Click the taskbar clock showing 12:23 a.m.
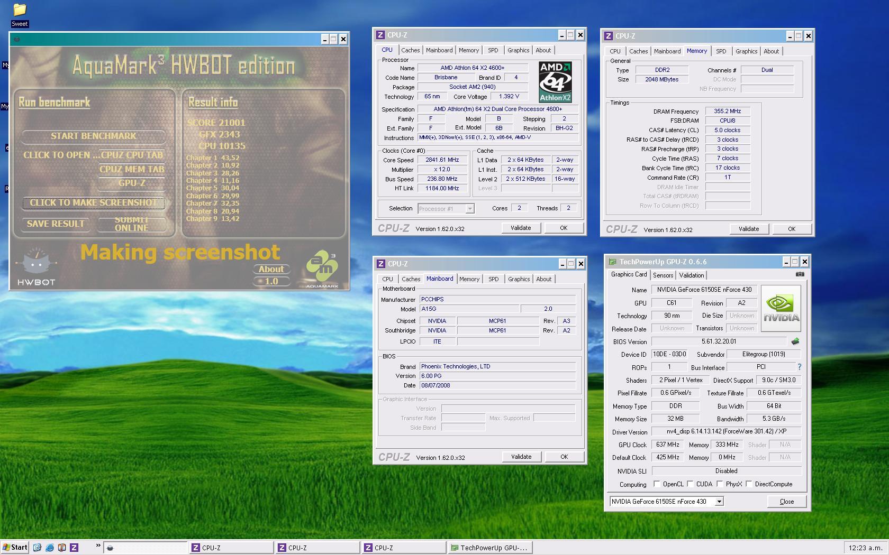The width and height of the screenshot is (889, 555). (x=865, y=548)
